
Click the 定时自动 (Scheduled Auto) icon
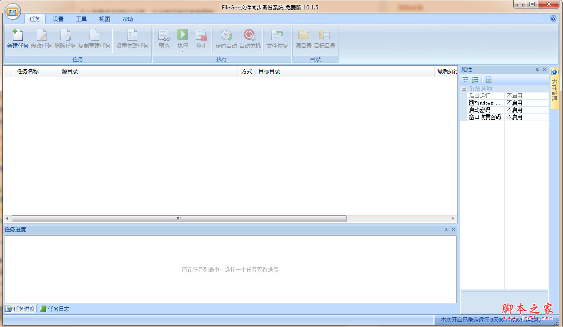click(226, 35)
